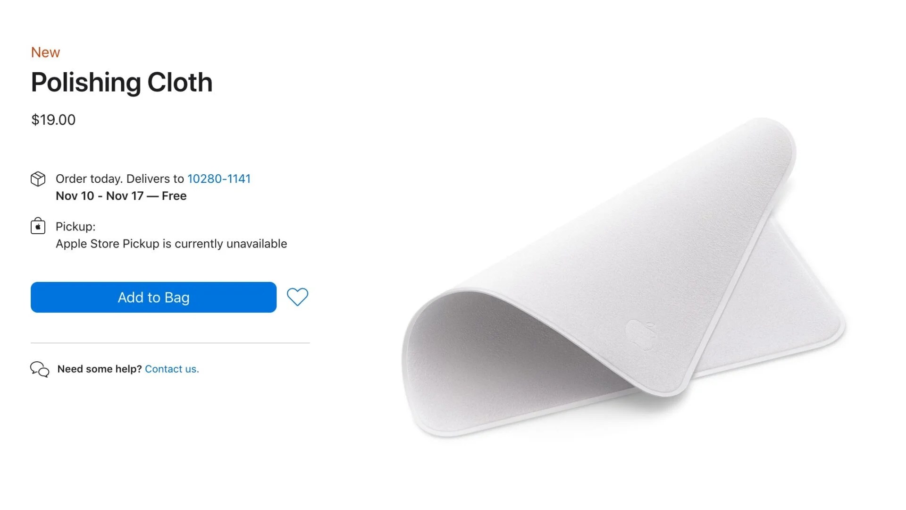Click the Order today. Delivers to text
Screen dimensions: 906x510
[x=120, y=178]
